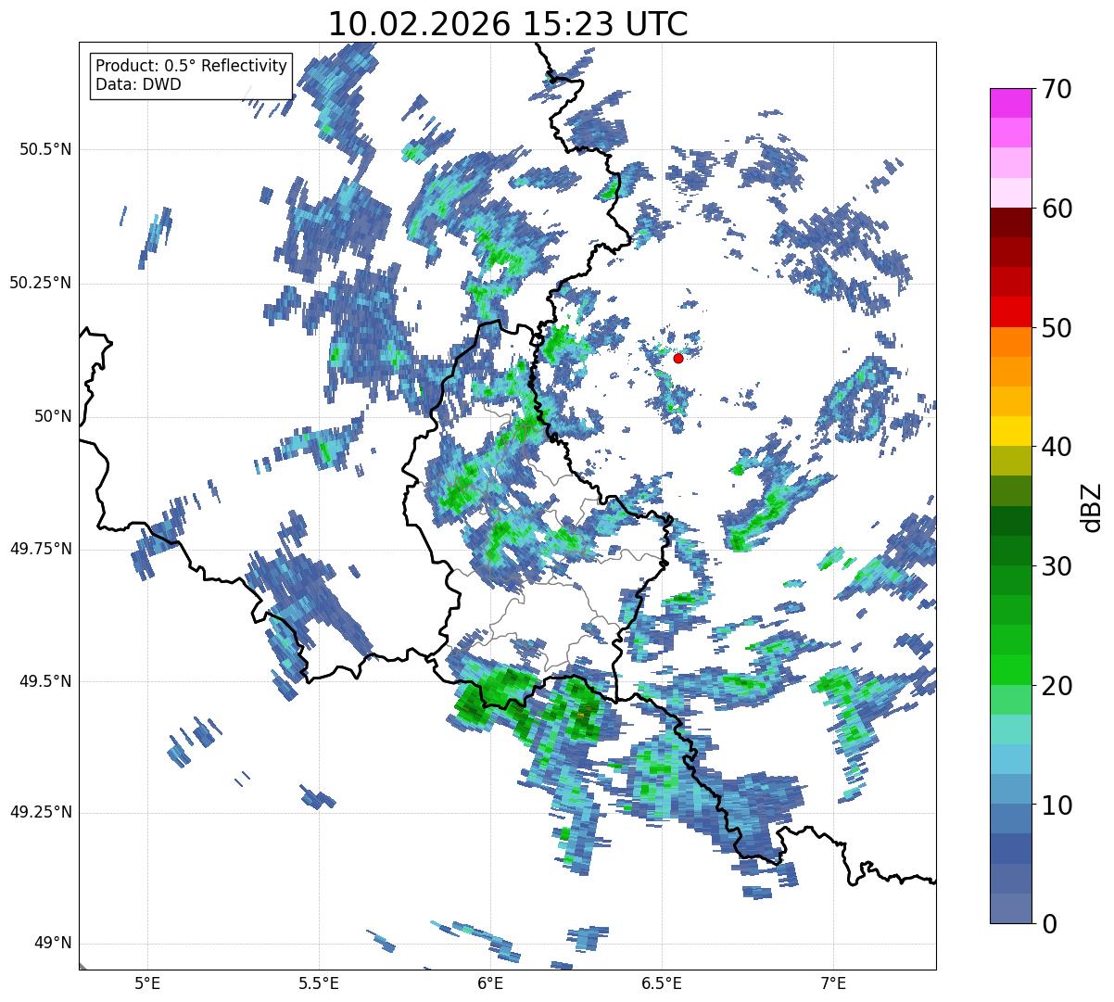Click the colorbar tick label 50
The height and width of the screenshot is (1002, 1114).
1057,328
